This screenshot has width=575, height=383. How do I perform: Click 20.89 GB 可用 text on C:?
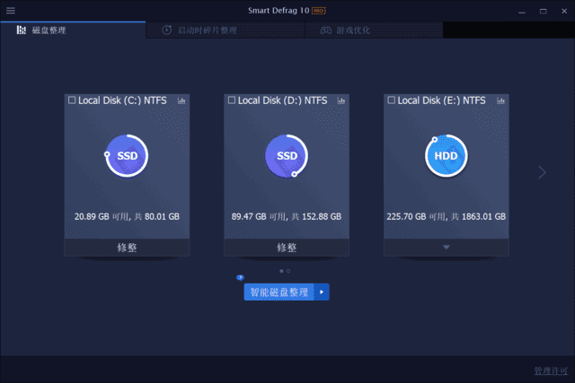(102, 216)
